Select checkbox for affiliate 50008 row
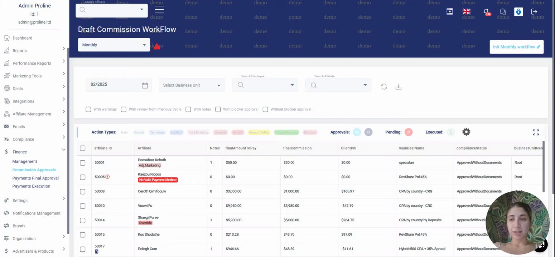The height and width of the screenshot is (257, 555). tap(83, 192)
